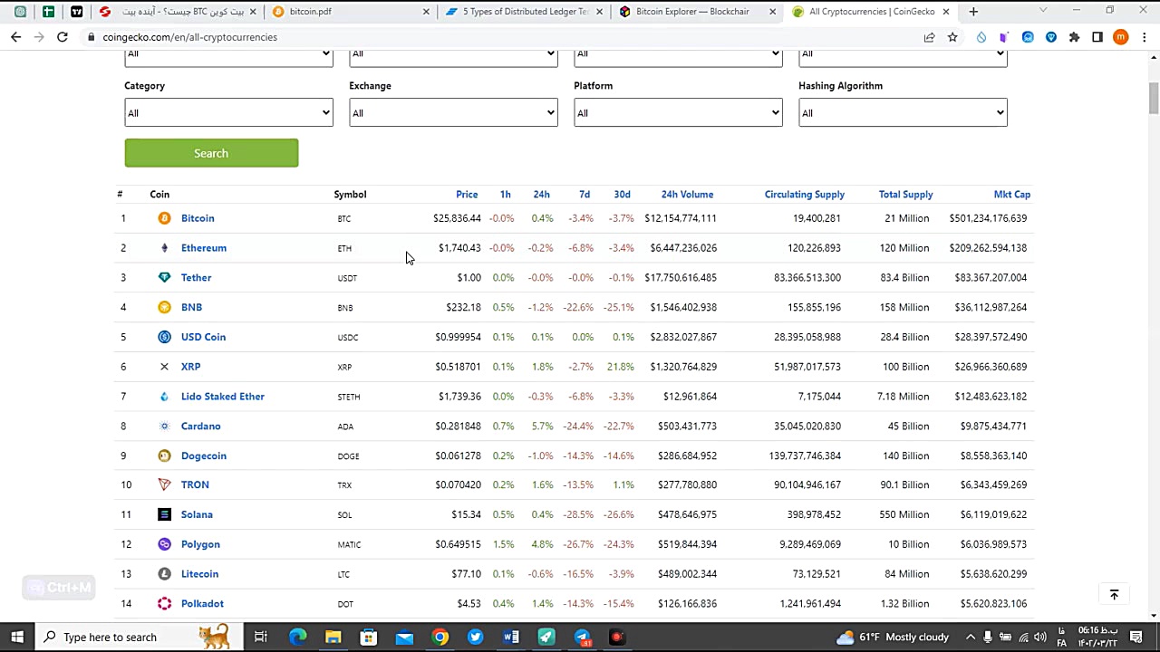This screenshot has width=1160, height=652.
Task: Open the Bitcoin coin link
Action: pyautogui.click(x=198, y=218)
